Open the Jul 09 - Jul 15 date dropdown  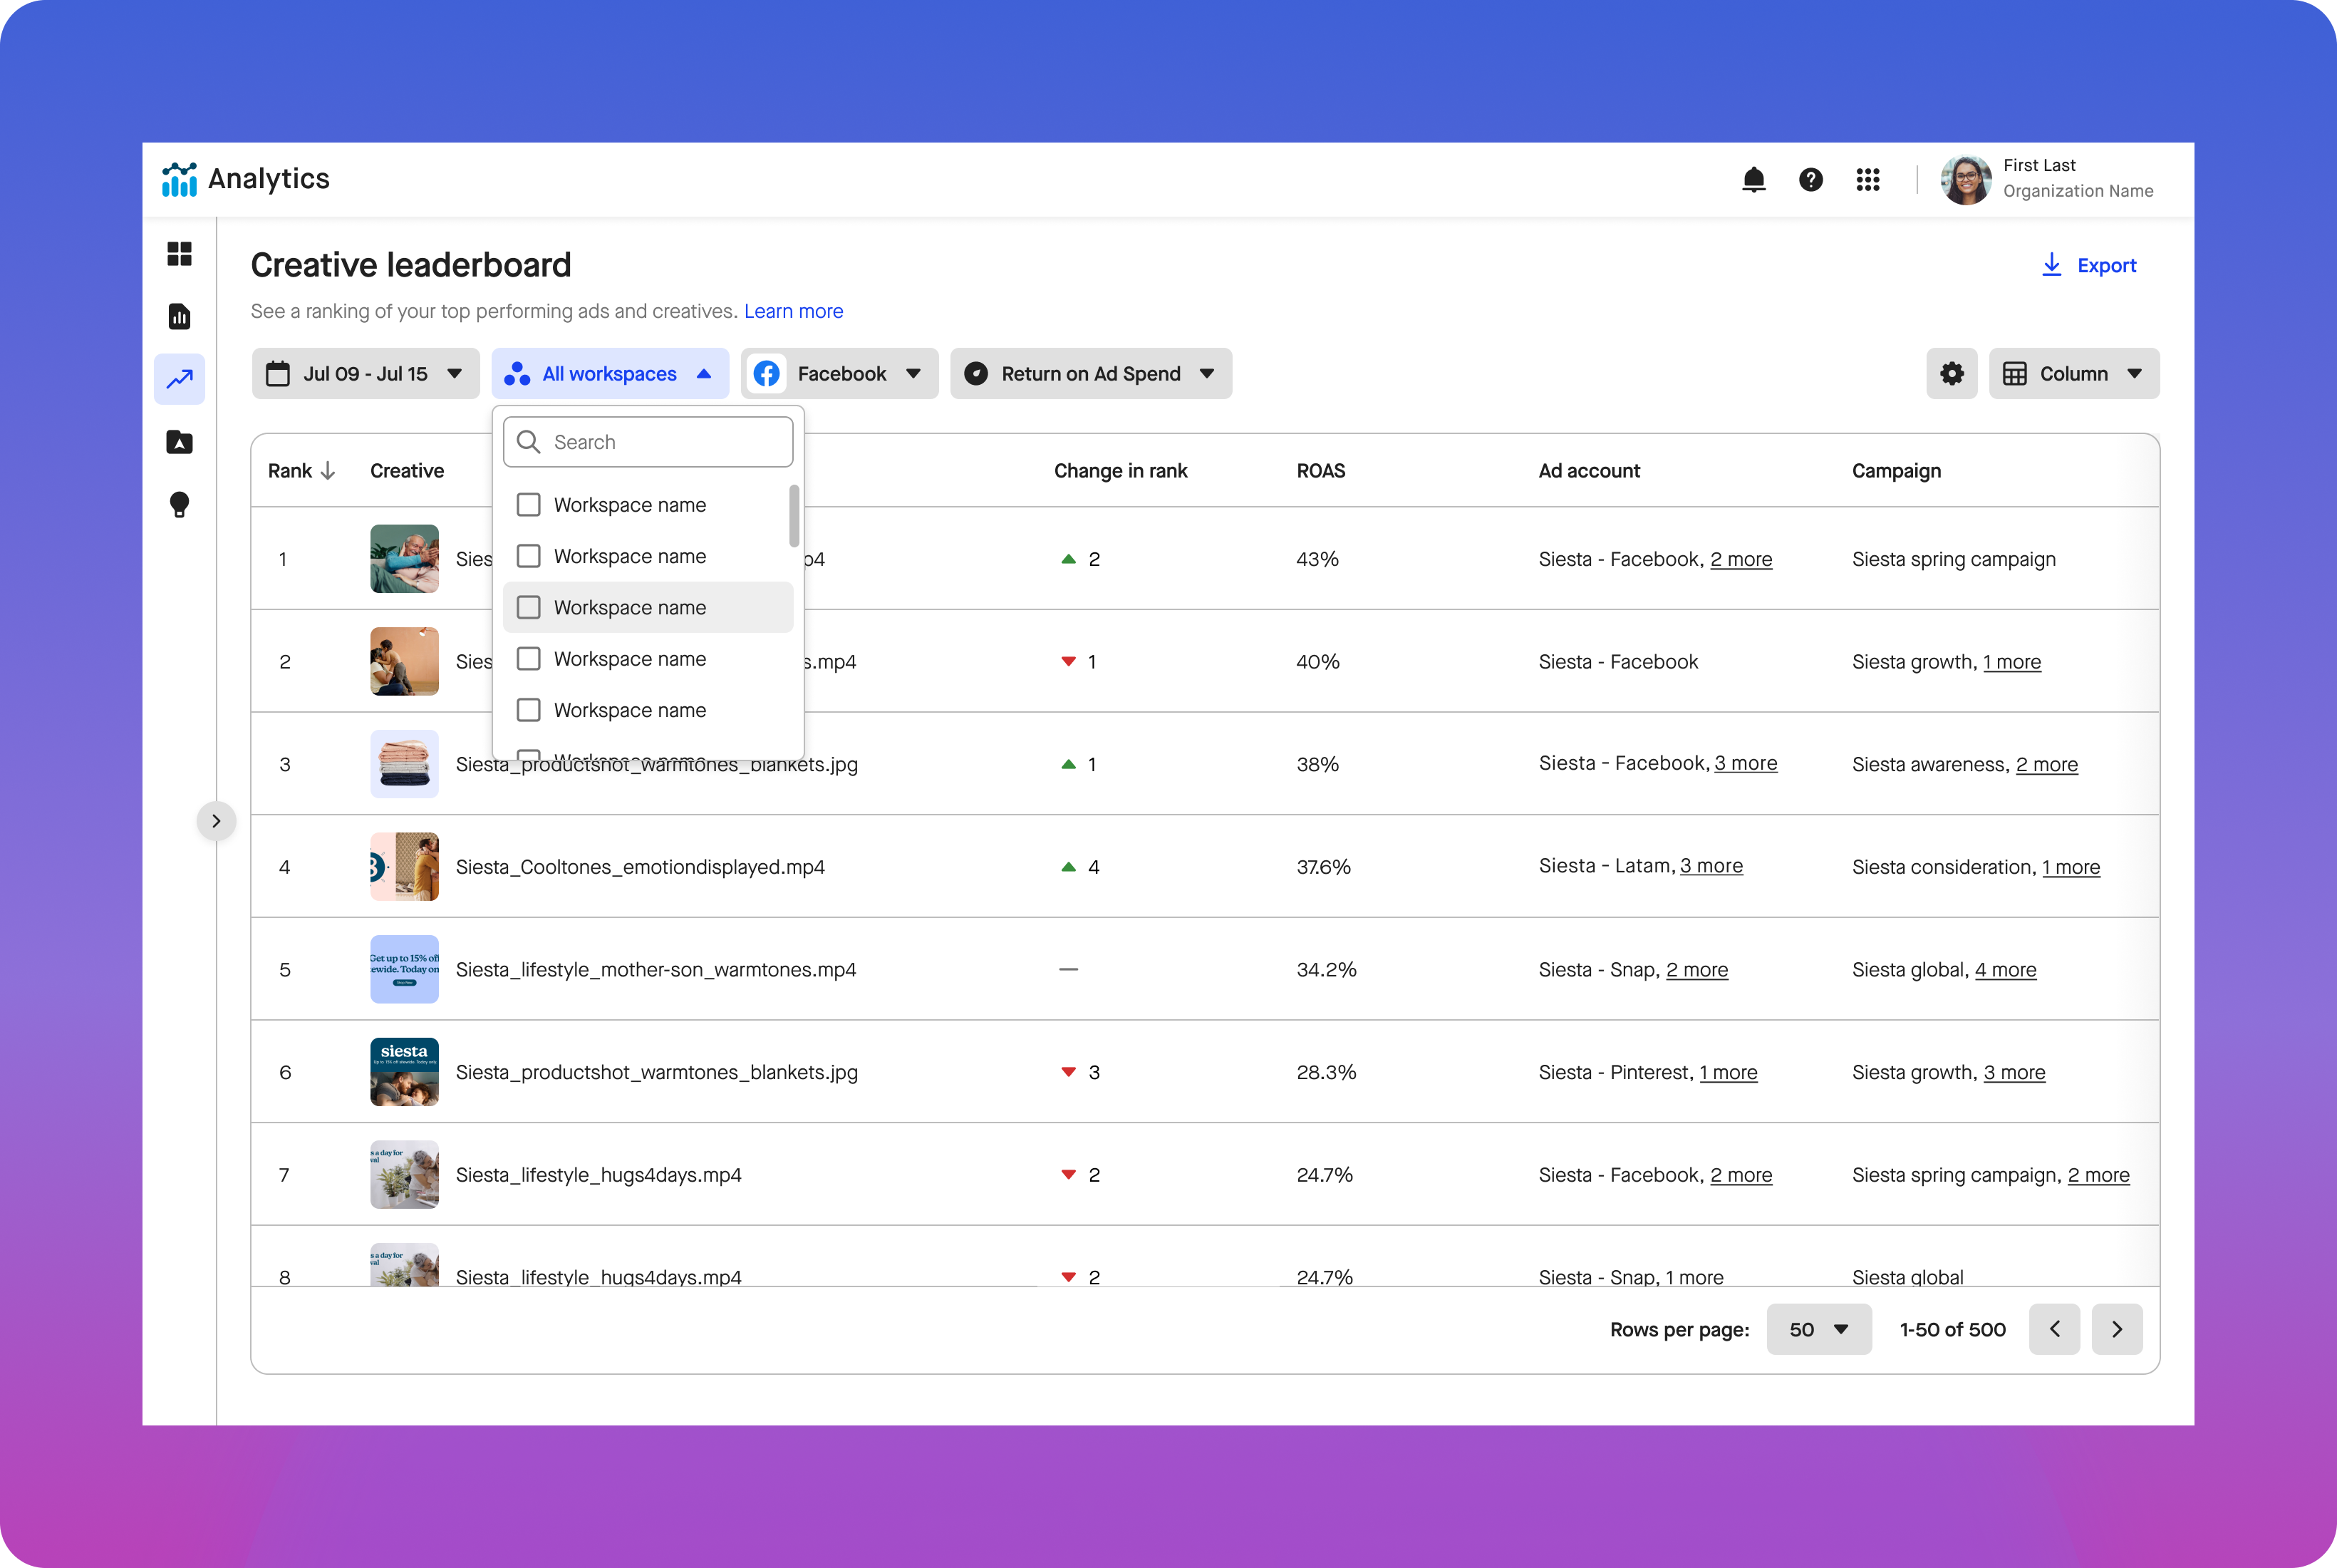(x=366, y=373)
